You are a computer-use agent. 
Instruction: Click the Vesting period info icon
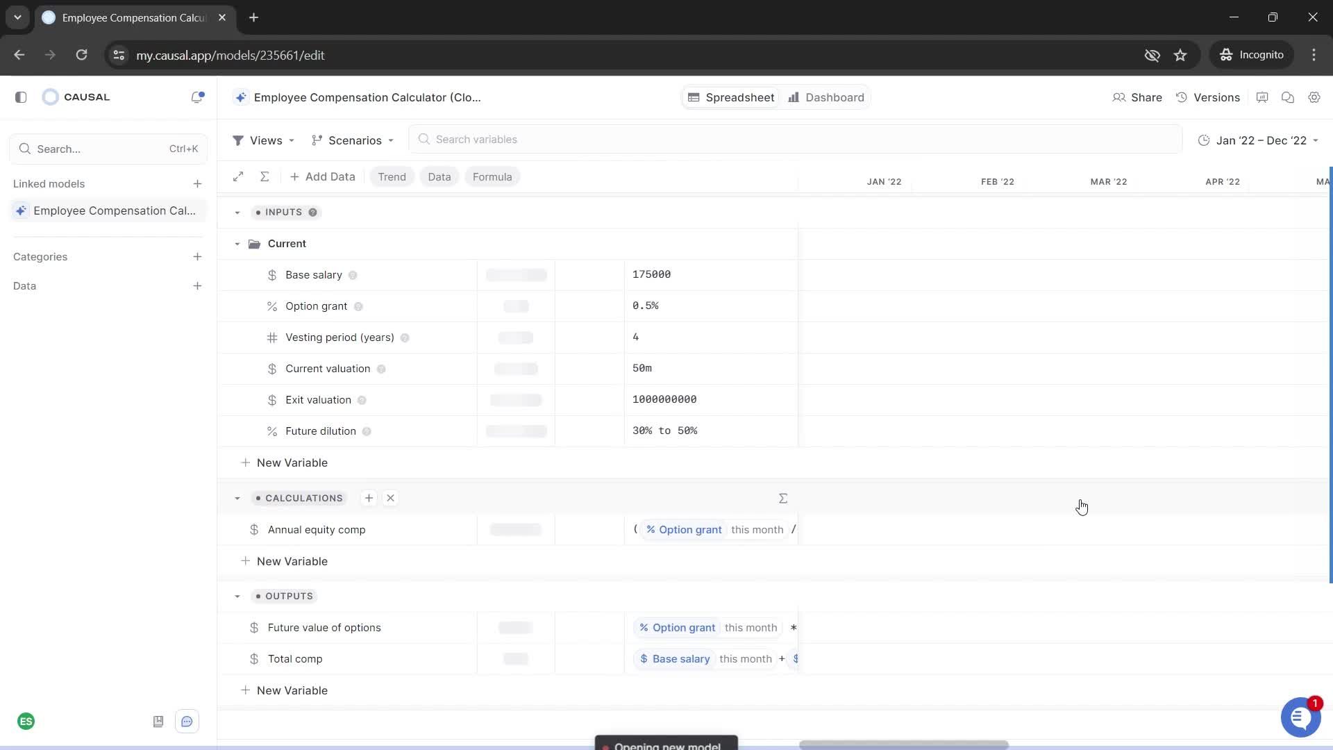tap(405, 337)
